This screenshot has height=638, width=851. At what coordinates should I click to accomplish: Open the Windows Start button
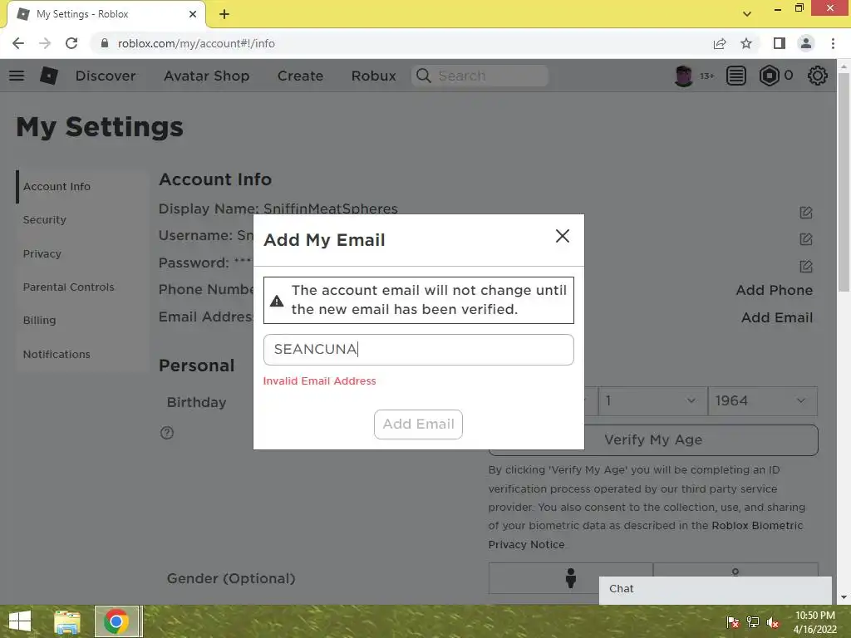coord(20,621)
